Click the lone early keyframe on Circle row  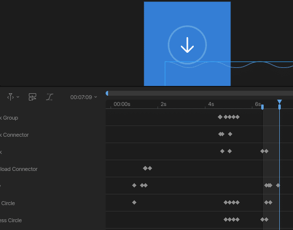[x=134, y=202]
